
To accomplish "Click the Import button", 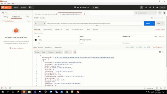I will (16, 8).
